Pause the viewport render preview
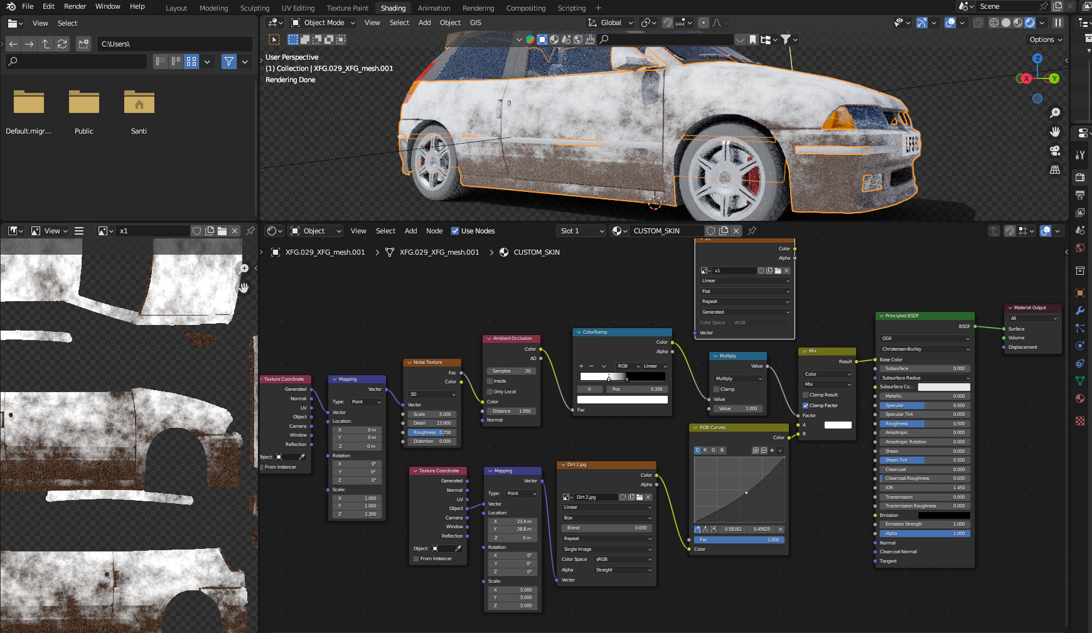The width and height of the screenshot is (1092, 633). 1058,23
